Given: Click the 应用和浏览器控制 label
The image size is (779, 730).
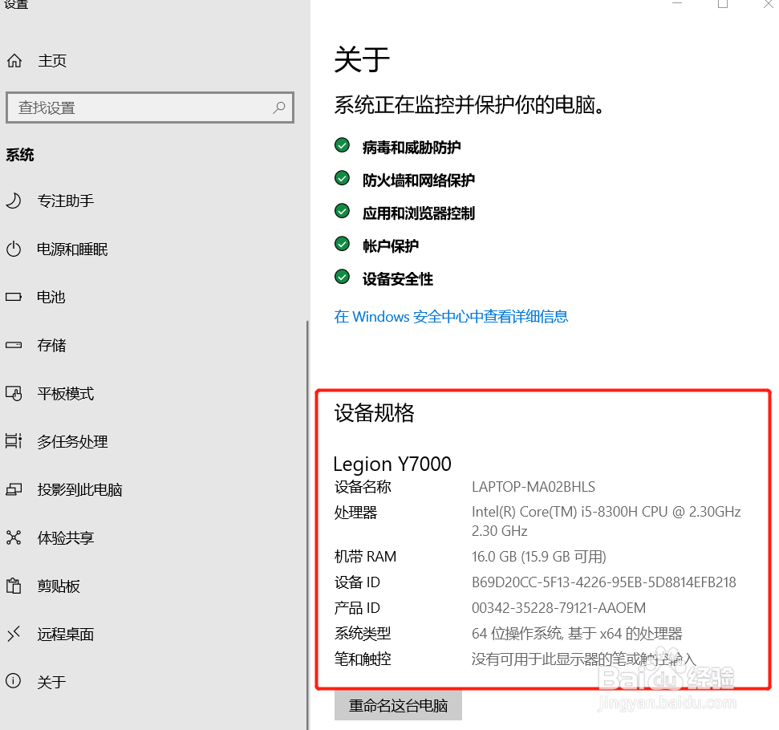Looking at the screenshot, I should pos(418,213).
